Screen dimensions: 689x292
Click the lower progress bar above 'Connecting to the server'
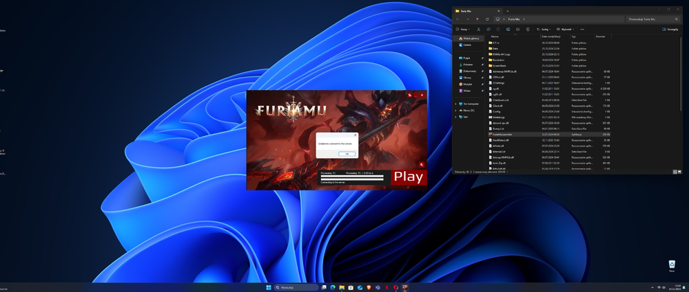point(352,179)
